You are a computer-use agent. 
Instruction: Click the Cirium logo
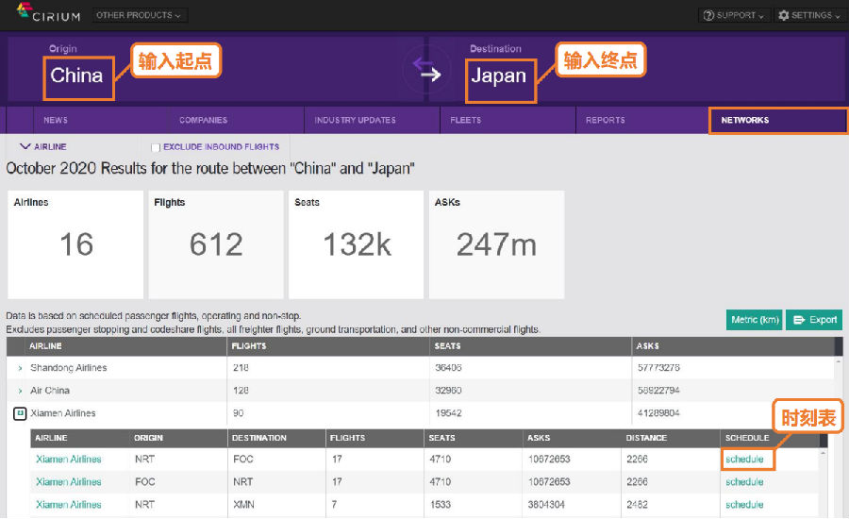[47, 13]
